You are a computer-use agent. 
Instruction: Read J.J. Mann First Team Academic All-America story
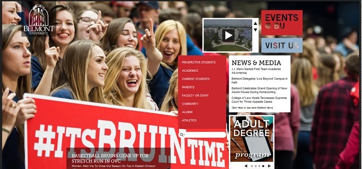coord(256,71)
